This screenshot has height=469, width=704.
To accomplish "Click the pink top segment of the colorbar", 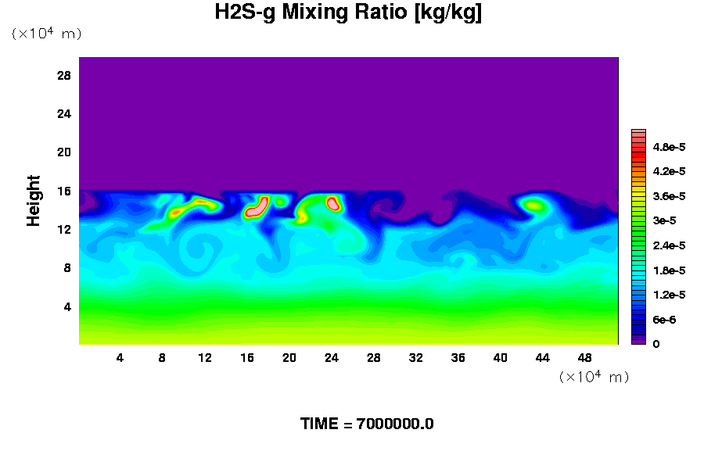I will 638,134.
